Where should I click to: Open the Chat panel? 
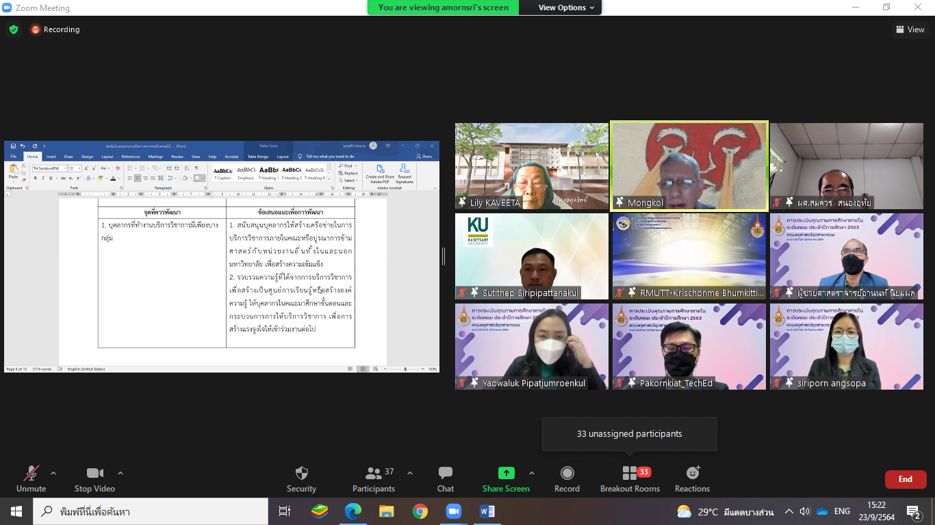[x=446, y=479]
